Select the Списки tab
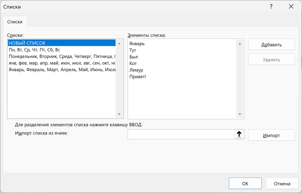 coord(15,22)
